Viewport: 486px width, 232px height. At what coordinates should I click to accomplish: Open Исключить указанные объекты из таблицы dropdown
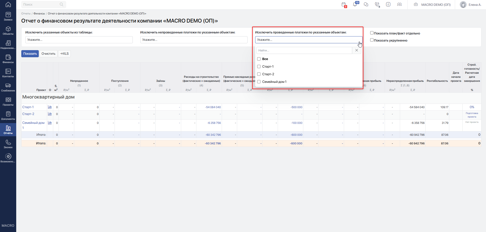point(79,40)
